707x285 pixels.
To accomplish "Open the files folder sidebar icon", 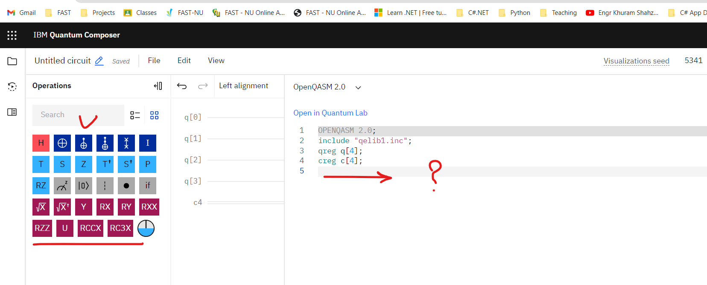I will pyautogui.click(x=12, y=61).
